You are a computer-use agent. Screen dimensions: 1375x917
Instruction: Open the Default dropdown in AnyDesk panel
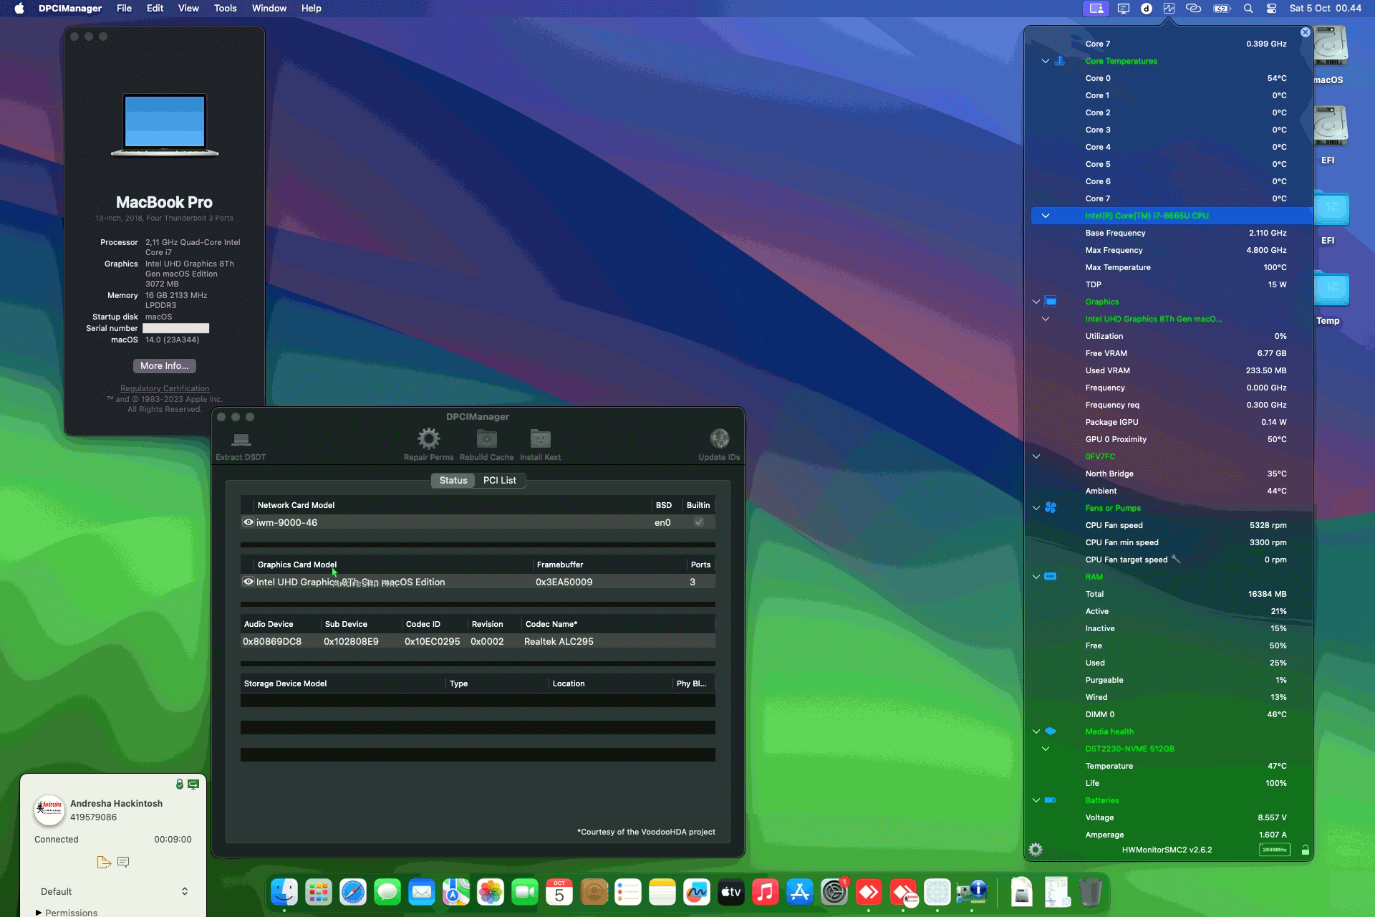coord(114,891)
